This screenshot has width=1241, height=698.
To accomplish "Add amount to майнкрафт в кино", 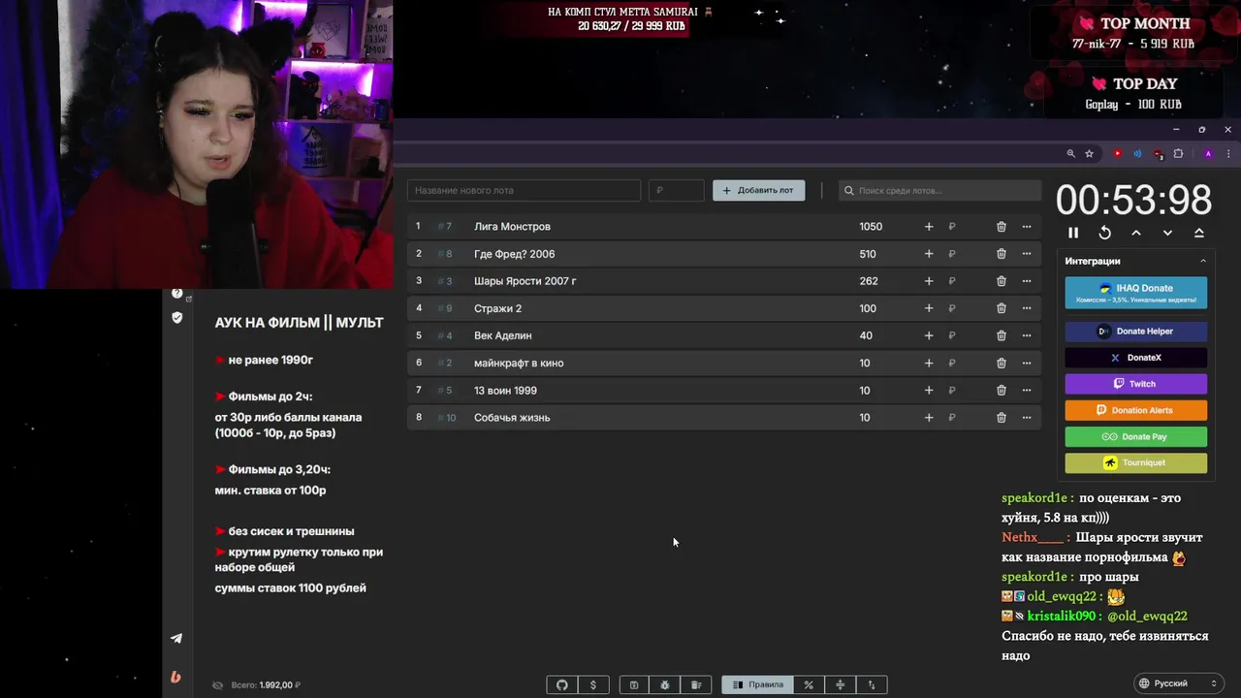I will click(x=929, y=363).
